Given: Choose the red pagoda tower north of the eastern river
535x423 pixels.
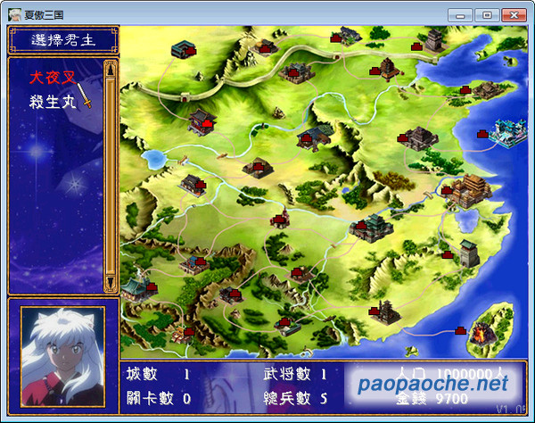Looking at the screenshot, I should click(389, 70).
